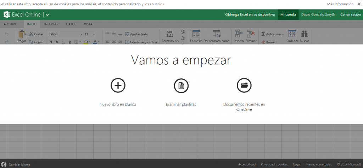This screenshot has width=363, height=168.
Task: Open the ARCHIVO tab
Action: point(10,24)
